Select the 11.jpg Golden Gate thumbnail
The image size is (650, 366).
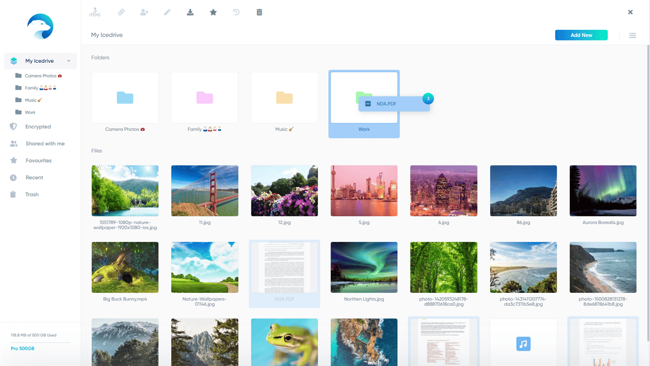(x=205, y=191)
